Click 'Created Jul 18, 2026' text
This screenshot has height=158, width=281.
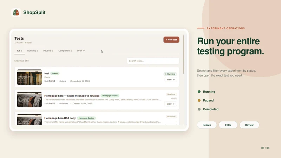point(80,81)
